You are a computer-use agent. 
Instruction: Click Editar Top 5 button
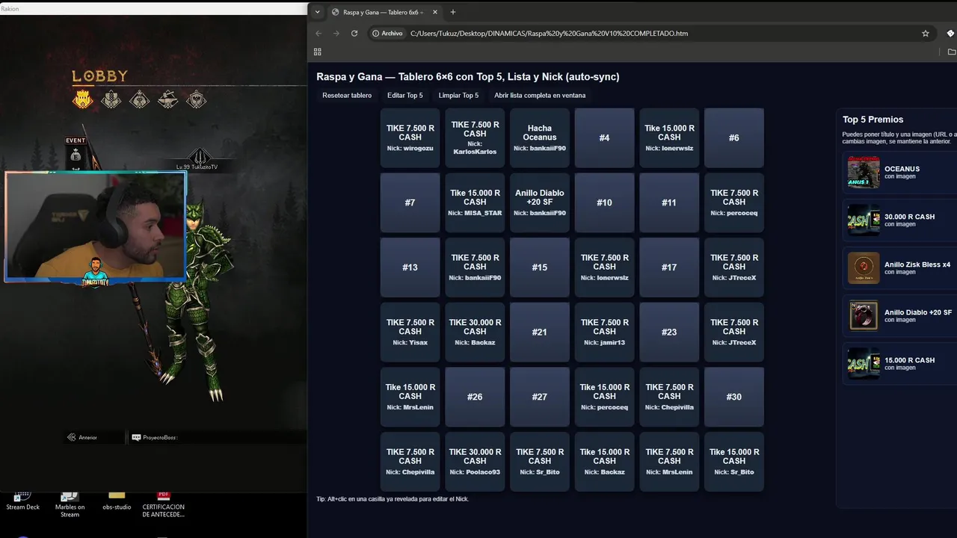404,96
